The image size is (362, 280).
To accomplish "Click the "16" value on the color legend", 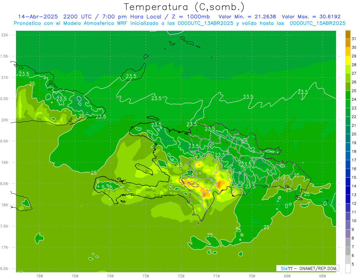I will point(354,169).
